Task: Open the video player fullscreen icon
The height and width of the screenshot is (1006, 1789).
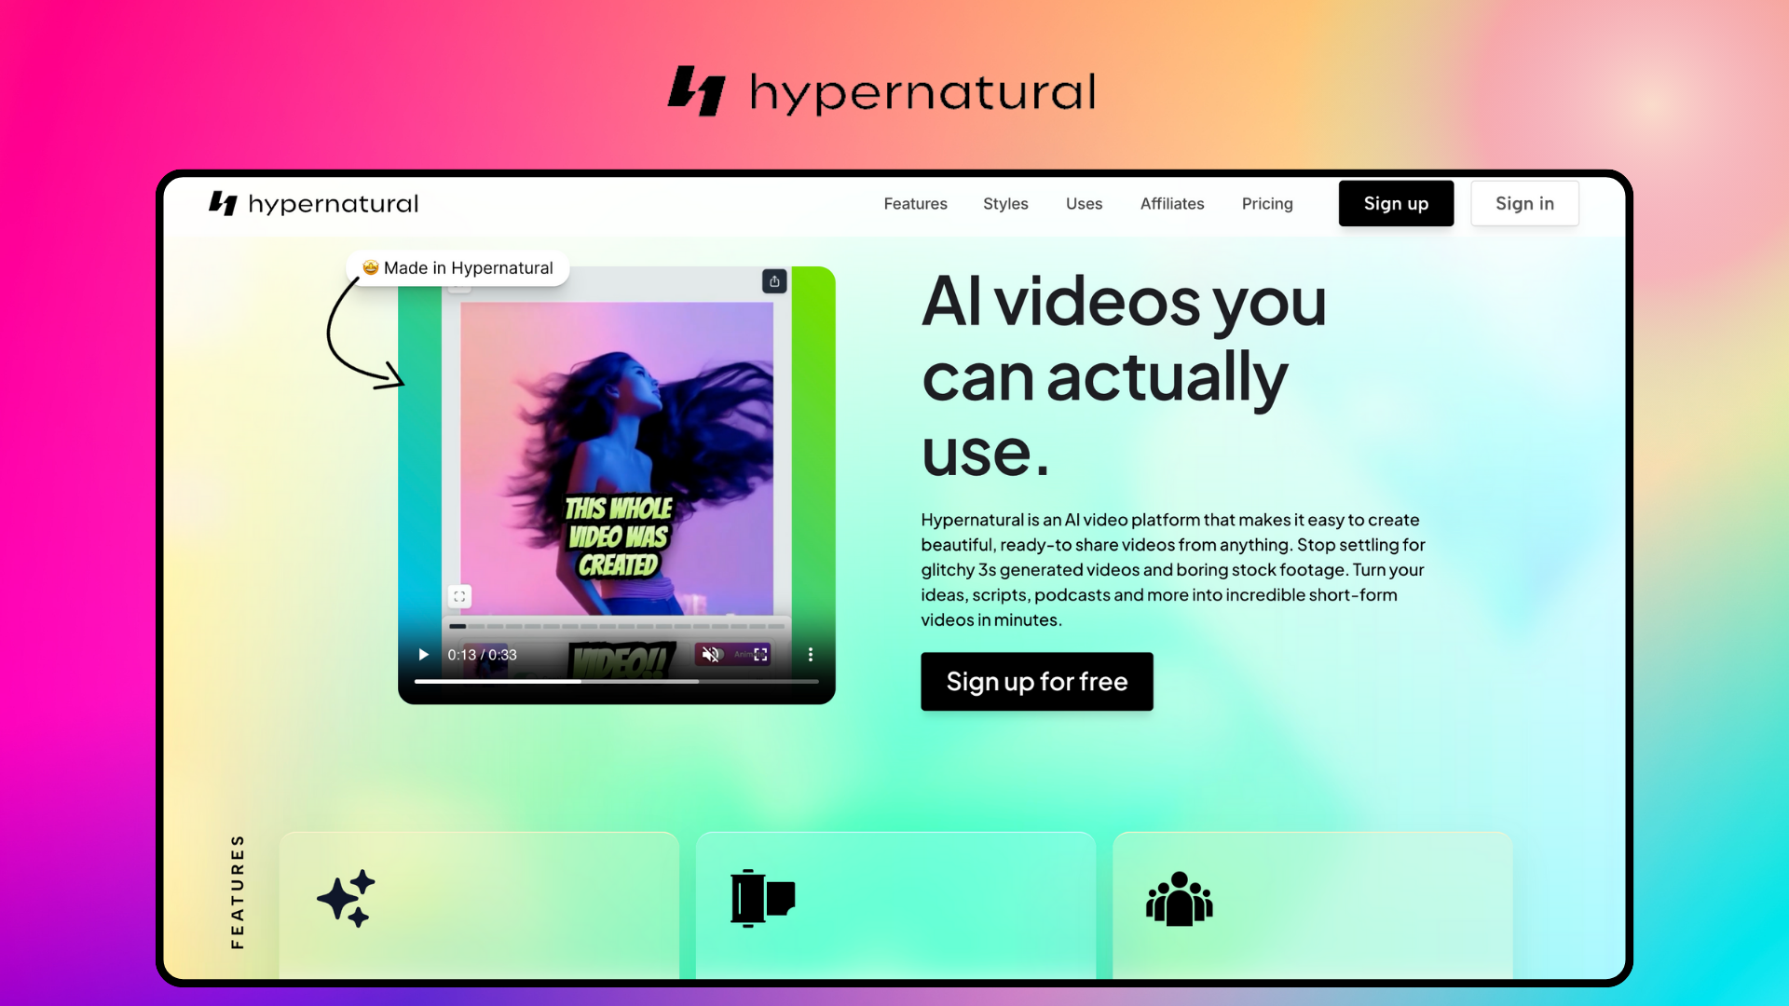Action: (761, 654)
